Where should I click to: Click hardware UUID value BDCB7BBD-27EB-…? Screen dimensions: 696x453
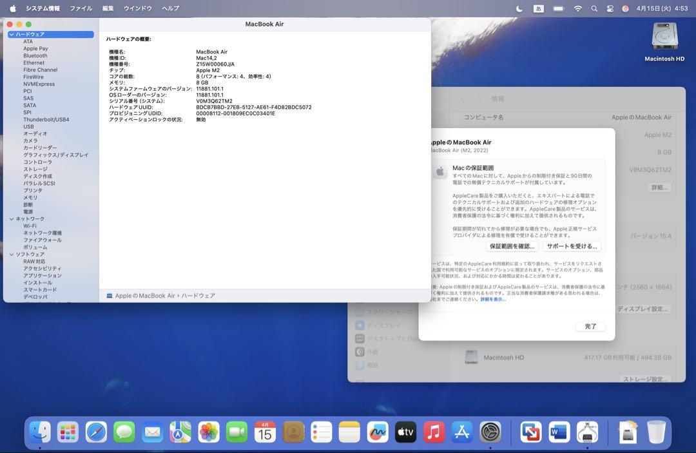click(253, 108)
